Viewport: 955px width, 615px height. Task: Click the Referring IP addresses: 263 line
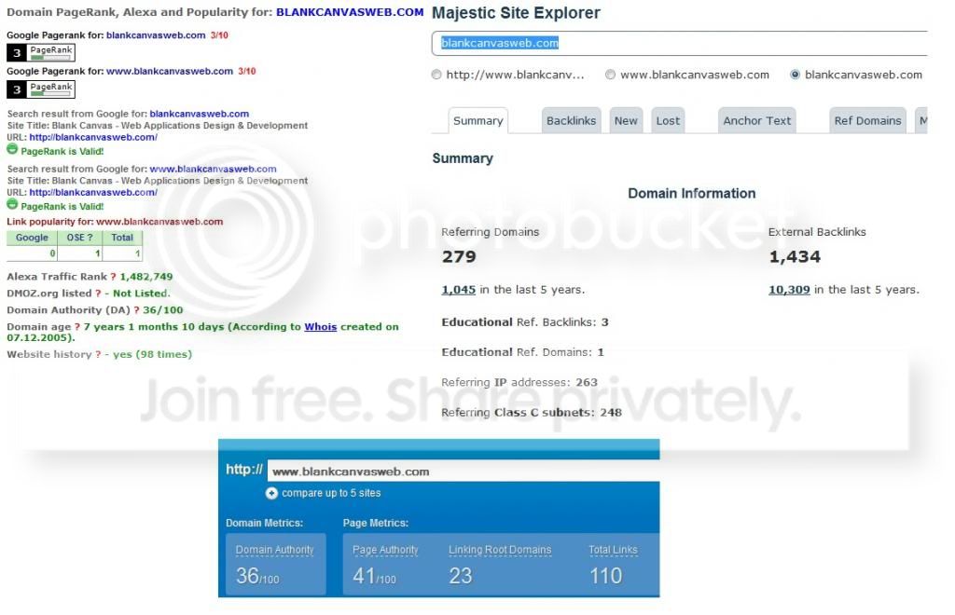coord(519,383)
